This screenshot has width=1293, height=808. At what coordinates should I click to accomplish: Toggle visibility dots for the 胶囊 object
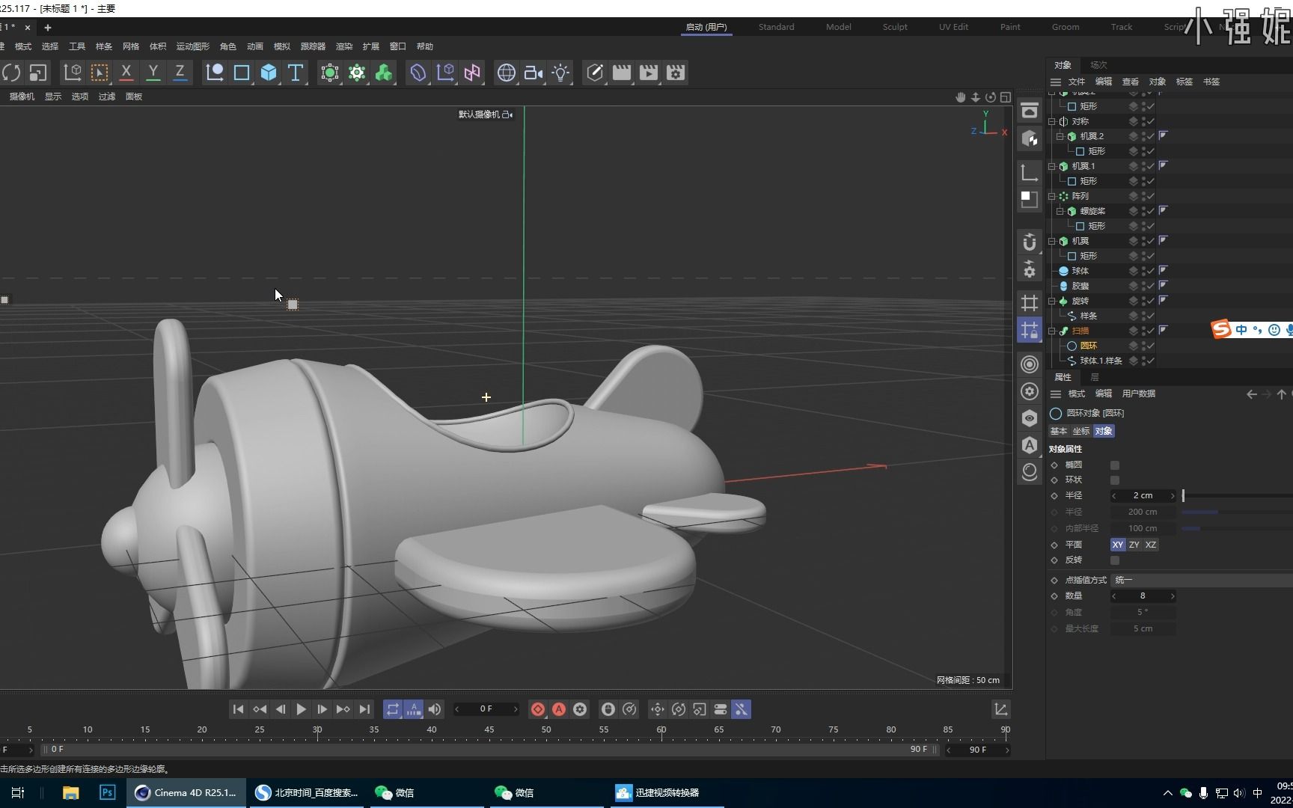pyautogui.click(x=1143, y=286)
